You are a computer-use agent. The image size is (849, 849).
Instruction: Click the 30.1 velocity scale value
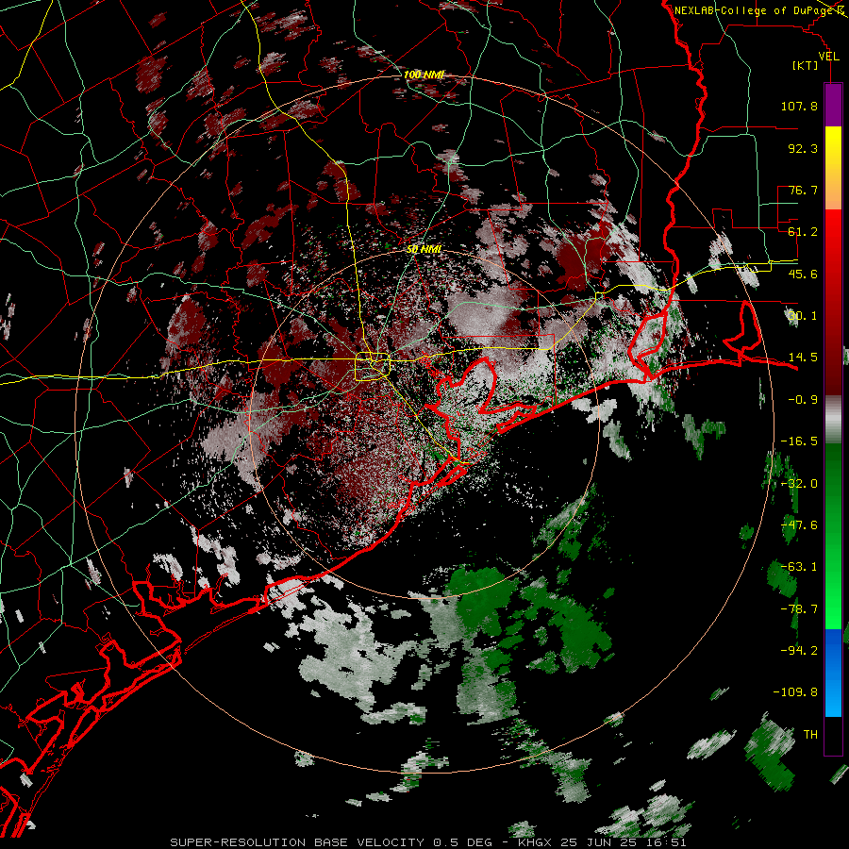click(x=803, y=316)
